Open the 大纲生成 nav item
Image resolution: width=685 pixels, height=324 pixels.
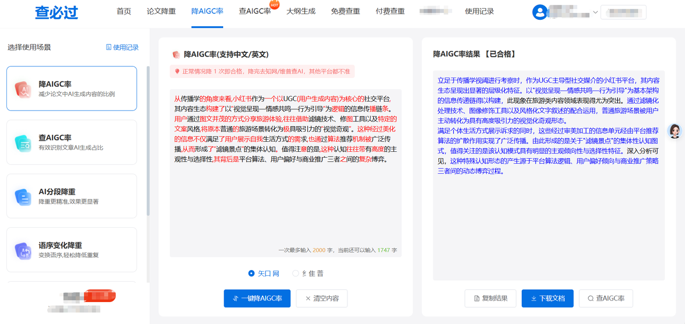coord(301,11)
